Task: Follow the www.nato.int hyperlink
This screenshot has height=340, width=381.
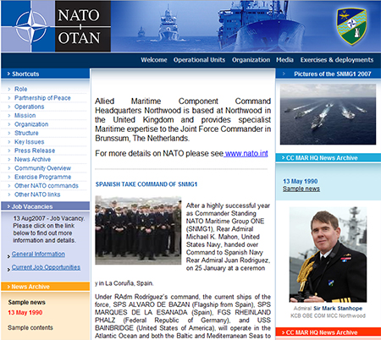Action: (246, 154)
